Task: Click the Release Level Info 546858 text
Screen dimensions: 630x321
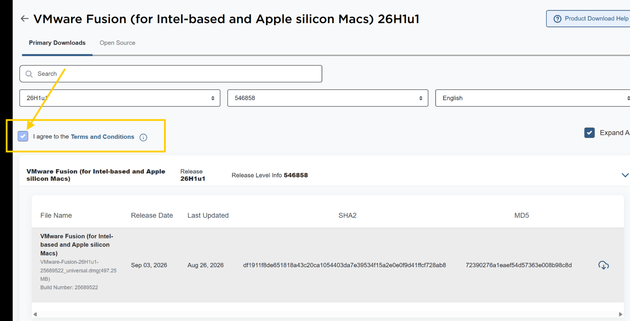Action: click(270, 175)
